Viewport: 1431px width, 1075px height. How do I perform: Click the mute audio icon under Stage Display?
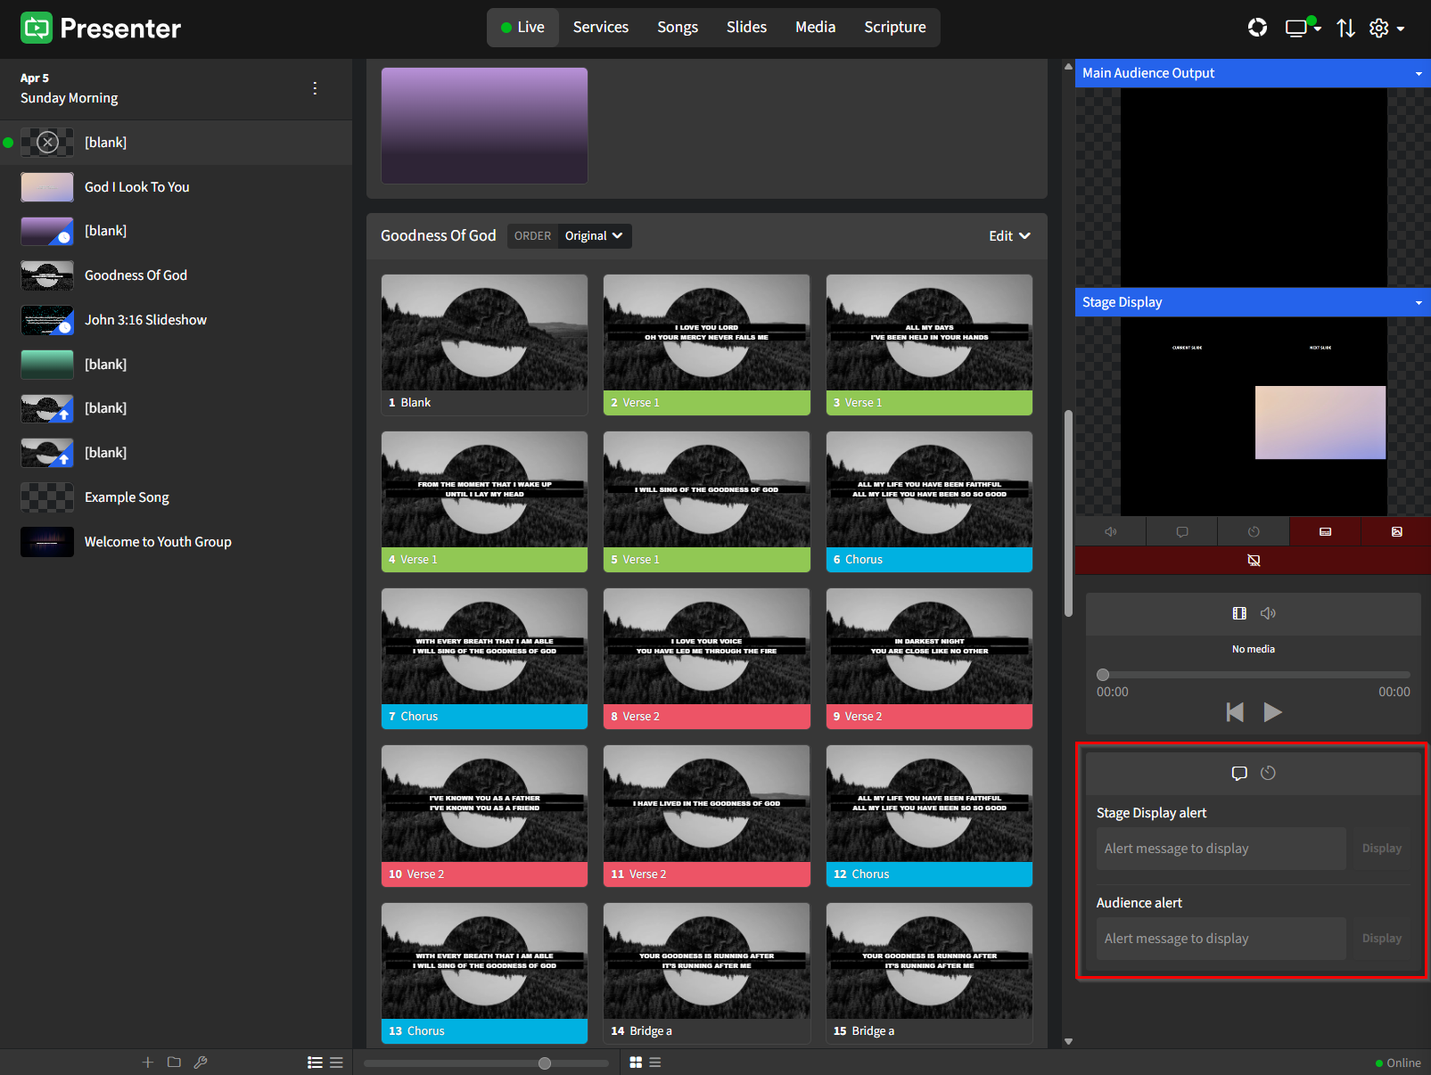(x=1110, y=530)
